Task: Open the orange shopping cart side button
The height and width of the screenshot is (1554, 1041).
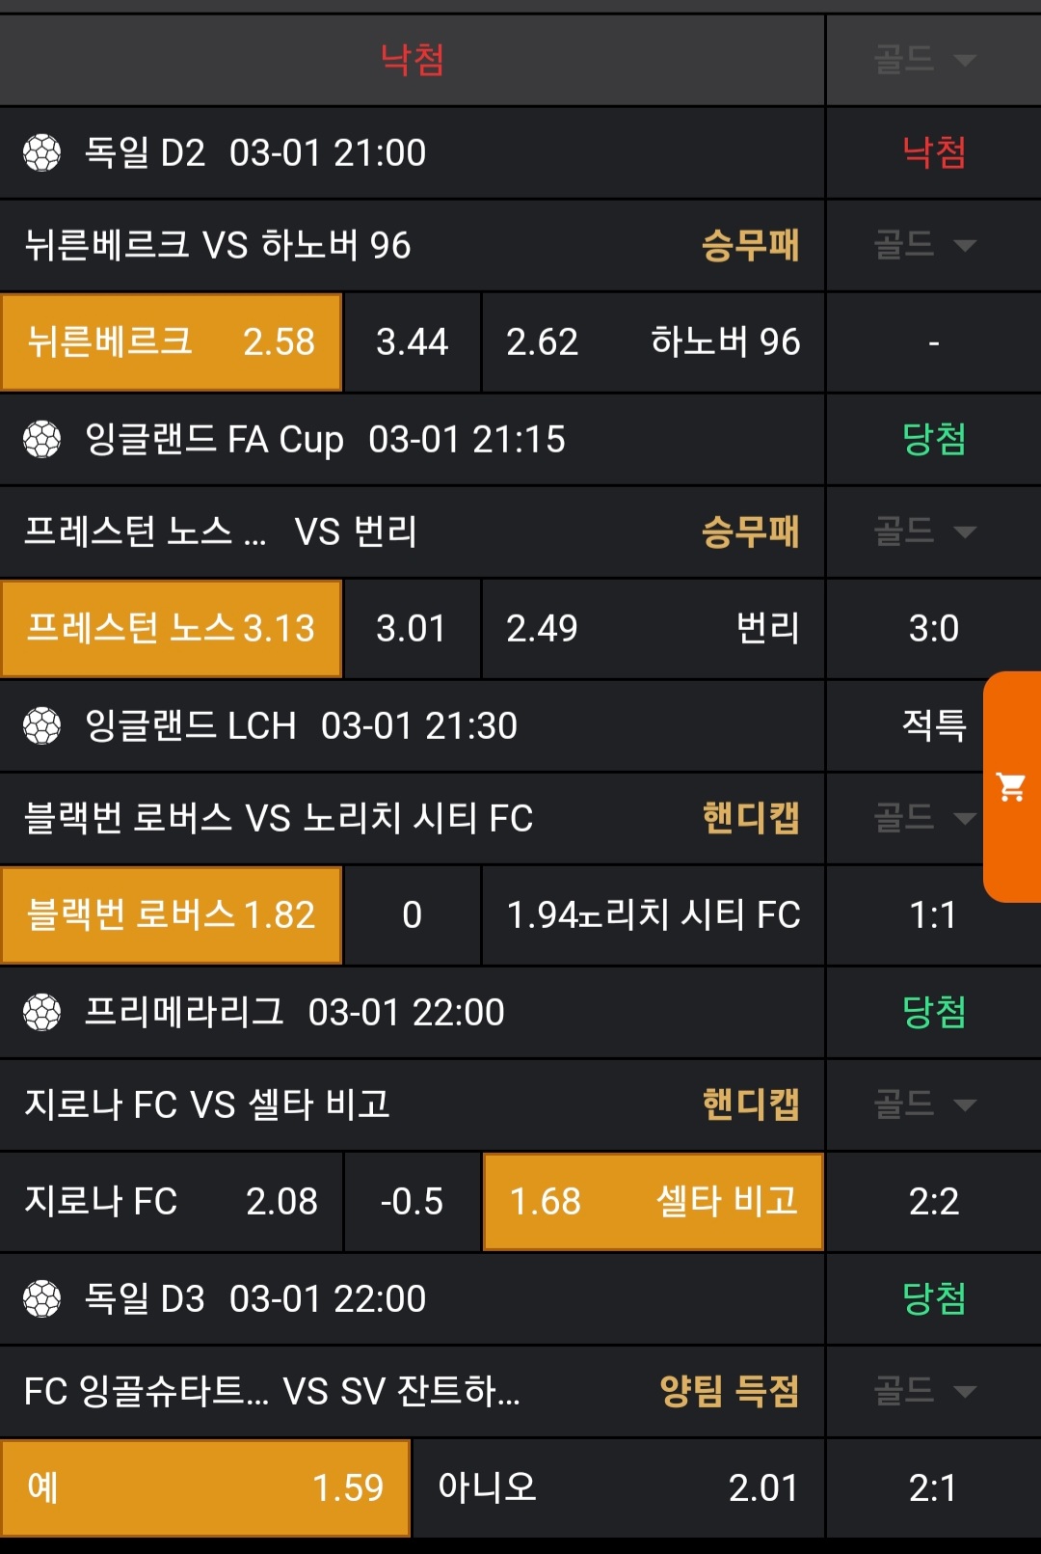Action: pyautogui.click(x=1012, y=787)
